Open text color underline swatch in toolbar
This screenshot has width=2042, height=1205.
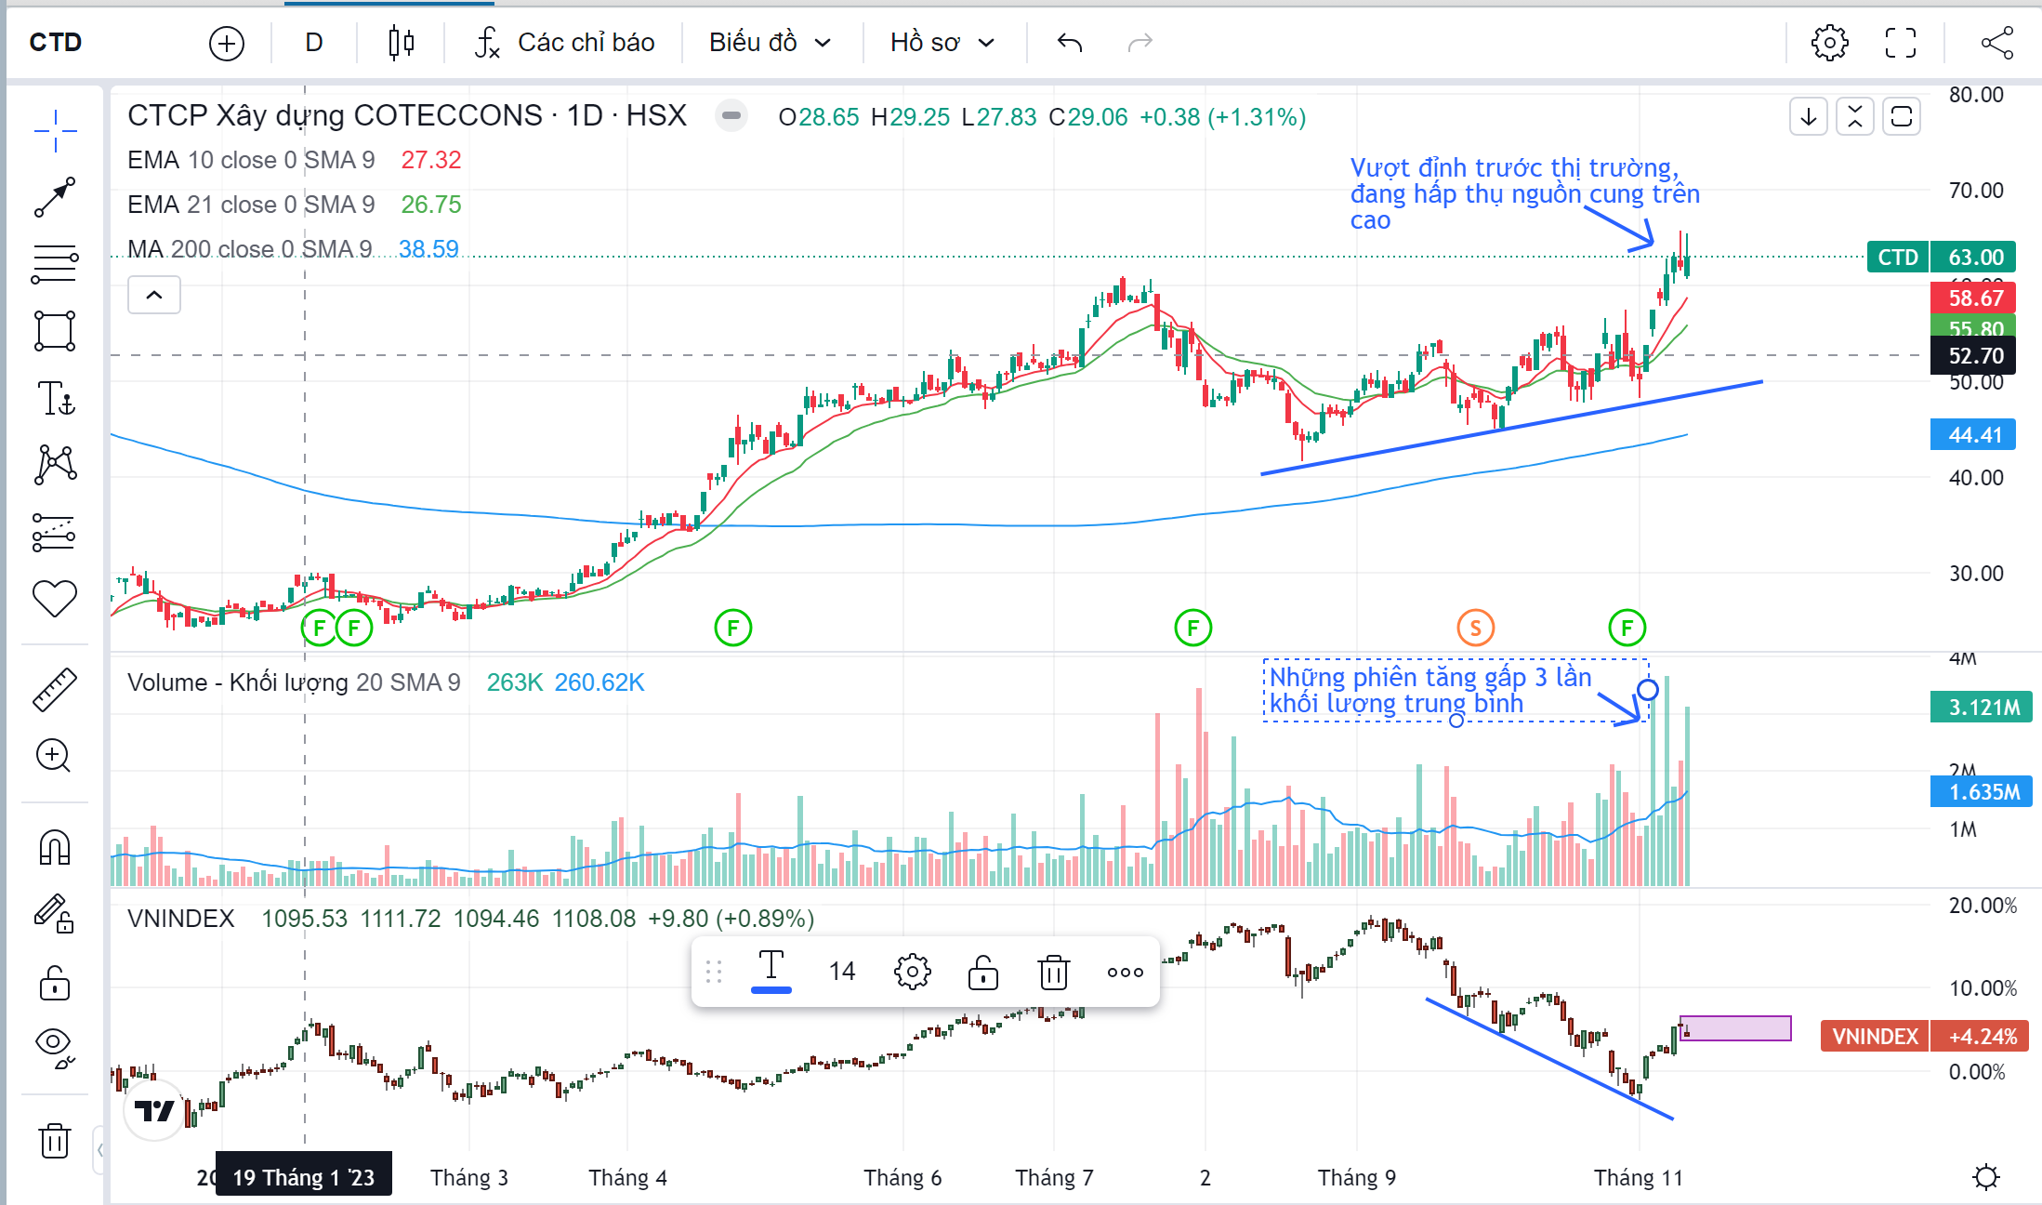771,973
